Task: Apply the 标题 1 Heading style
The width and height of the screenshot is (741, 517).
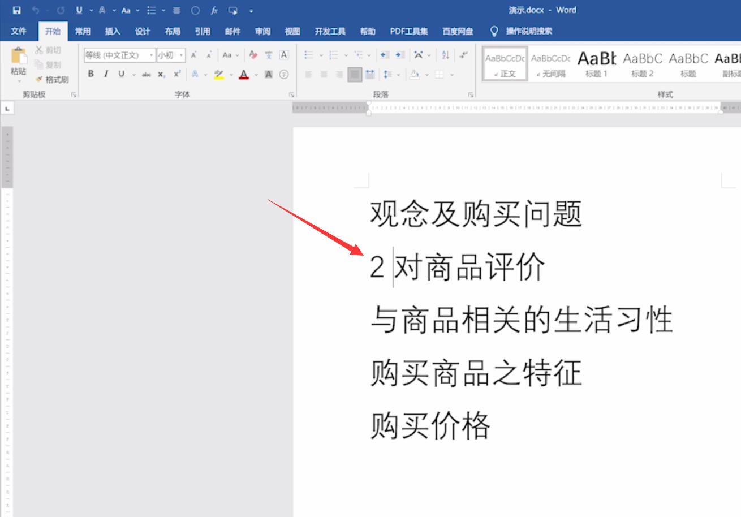Action: point(596,63)
